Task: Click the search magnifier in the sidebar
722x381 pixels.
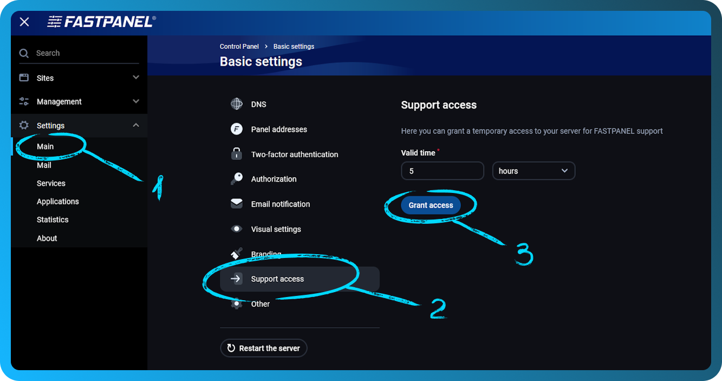Action: [x=24, y=53]
